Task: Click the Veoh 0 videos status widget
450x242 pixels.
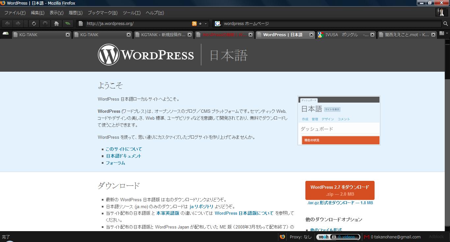Action: point(338,237)
